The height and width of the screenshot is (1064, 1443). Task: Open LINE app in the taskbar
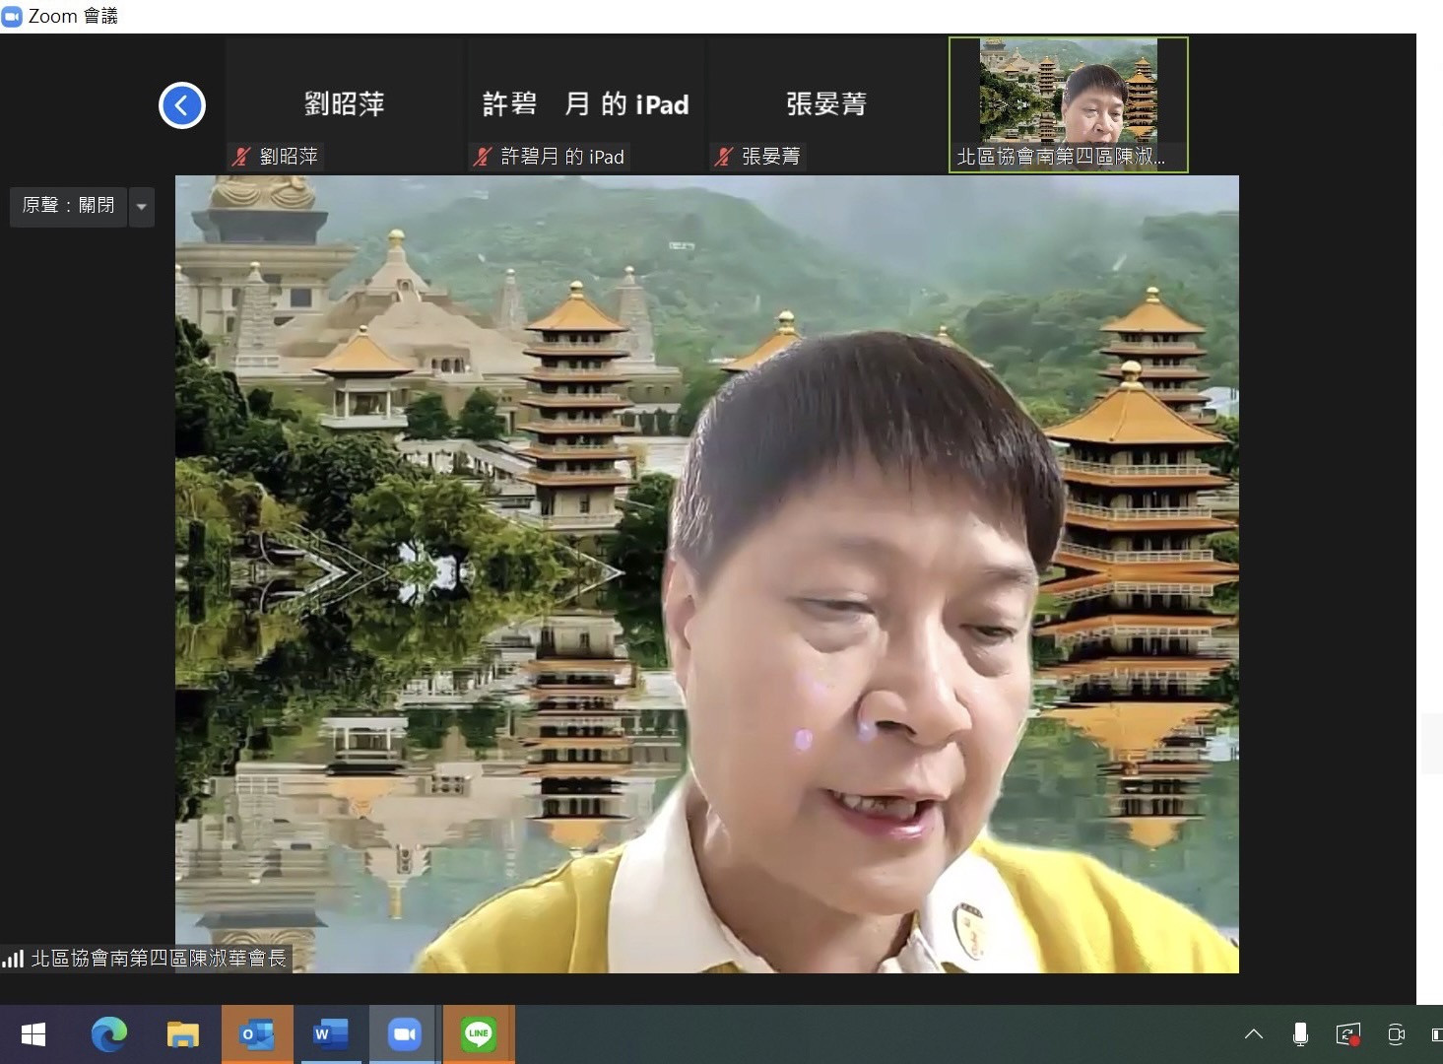coord(479,1034)
